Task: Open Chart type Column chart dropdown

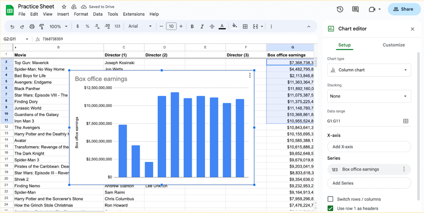Action: tap(369, 70)
